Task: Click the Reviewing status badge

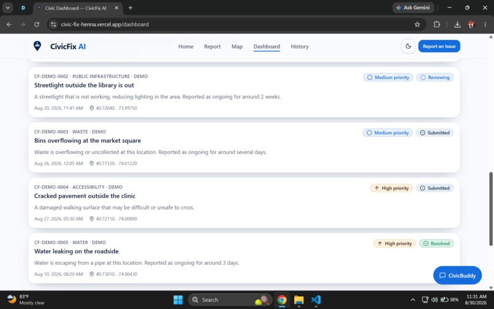Action: coord(435,77)
